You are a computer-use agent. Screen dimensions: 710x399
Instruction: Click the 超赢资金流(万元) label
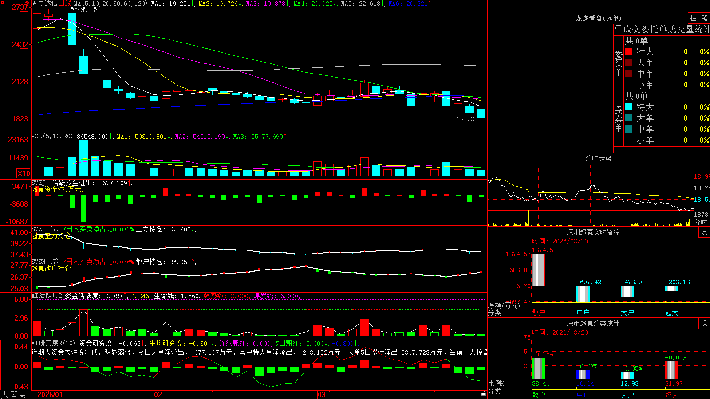point(57,190)
